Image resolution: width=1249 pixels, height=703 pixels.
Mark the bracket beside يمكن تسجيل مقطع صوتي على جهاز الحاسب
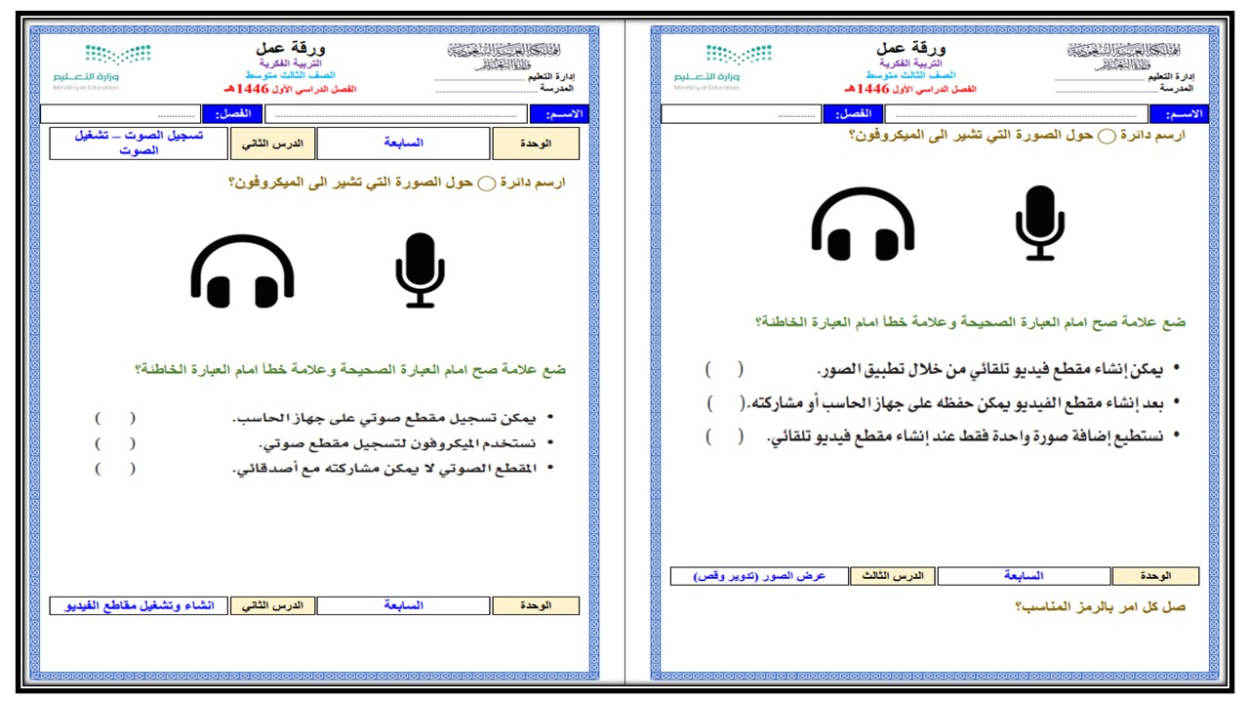(115, 419)
